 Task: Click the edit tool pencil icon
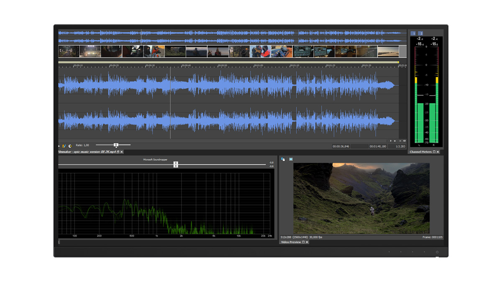(x=64, y=146)
